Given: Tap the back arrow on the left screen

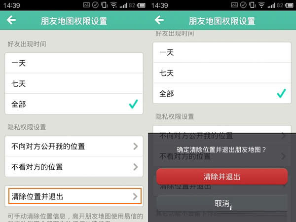Looking at the screenshot, I should [11, 20].
